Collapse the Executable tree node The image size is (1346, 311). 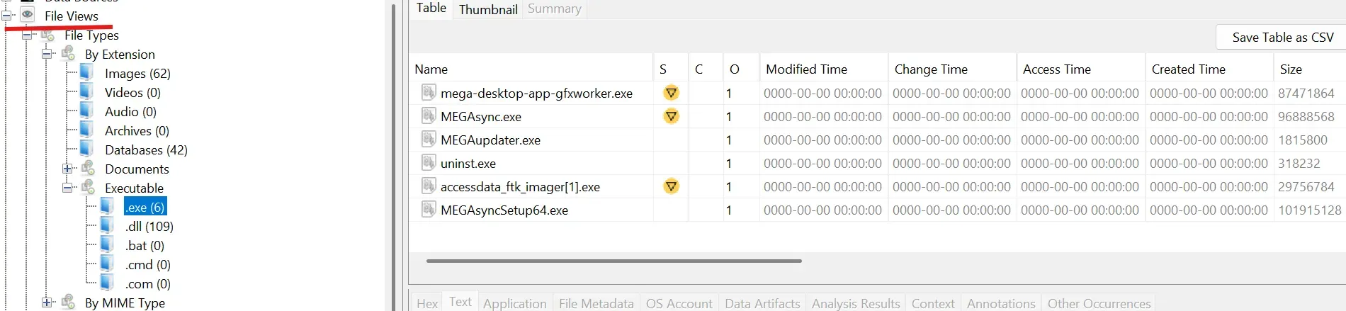point(67,188)
